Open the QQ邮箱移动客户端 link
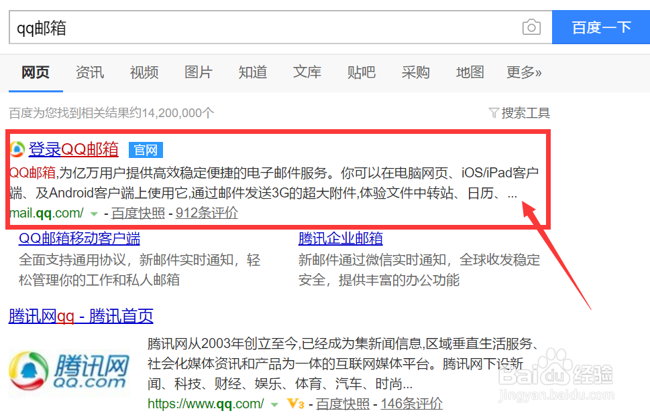The height and width of the screenshot is (417, 650). pos(80,238)
